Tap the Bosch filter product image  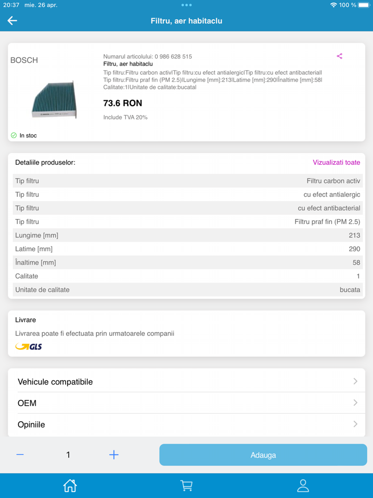pyautogui.click(x=54, y=99)
